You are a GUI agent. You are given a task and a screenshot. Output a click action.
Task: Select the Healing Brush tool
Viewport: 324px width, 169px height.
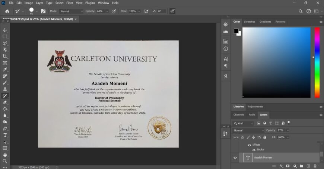coord(5,76)
